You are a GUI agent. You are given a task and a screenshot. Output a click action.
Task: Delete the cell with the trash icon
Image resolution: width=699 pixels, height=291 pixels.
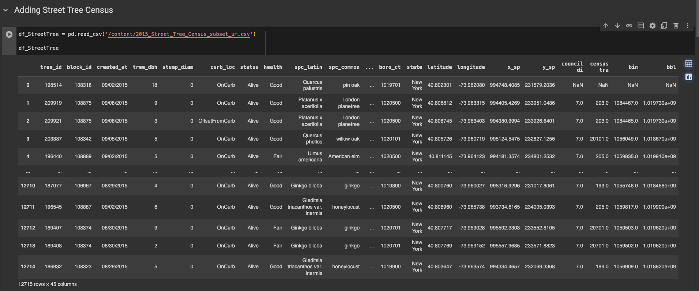(676, 26)
